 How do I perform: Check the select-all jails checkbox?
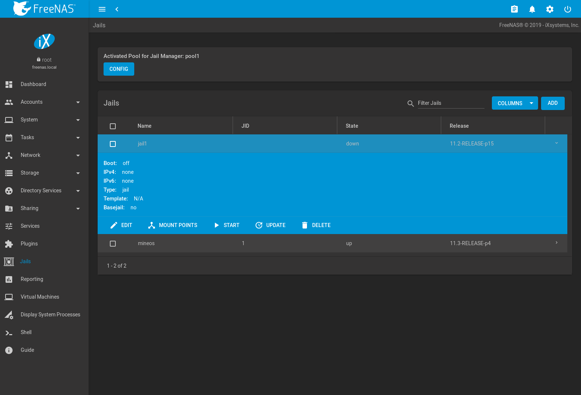[x=113, y=126]
